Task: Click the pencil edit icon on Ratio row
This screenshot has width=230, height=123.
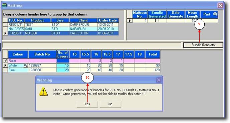Action: click(x=5, y=61)
